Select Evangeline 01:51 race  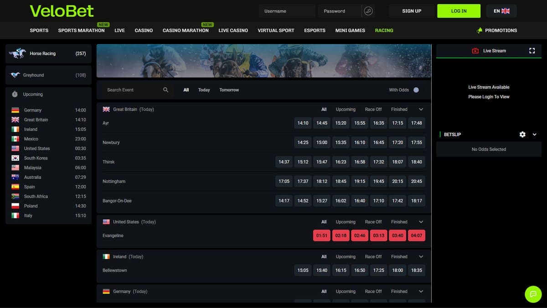pos(322,235)
